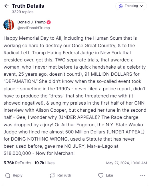The image size is (151, 186).
Task: Click the flame Trending icon
Action: click(x=121, y=6)
